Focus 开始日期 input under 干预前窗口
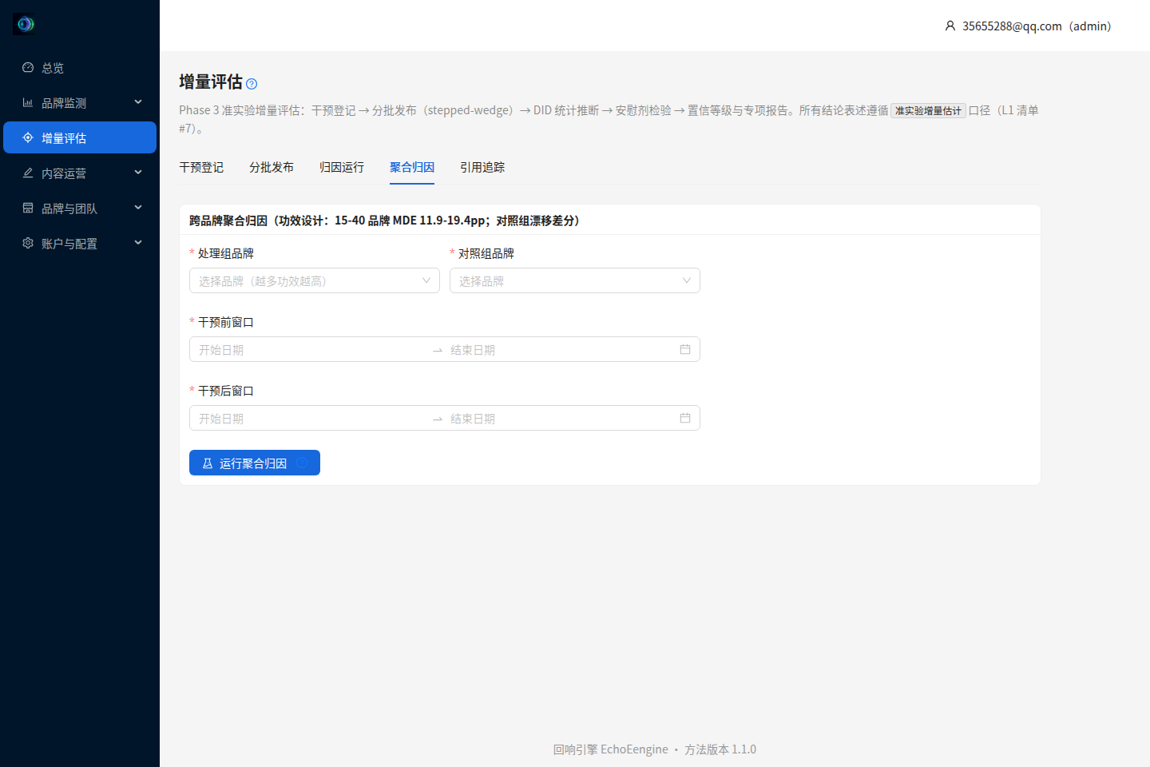Viewport: 1150px width, 767px height. (311, 350)
